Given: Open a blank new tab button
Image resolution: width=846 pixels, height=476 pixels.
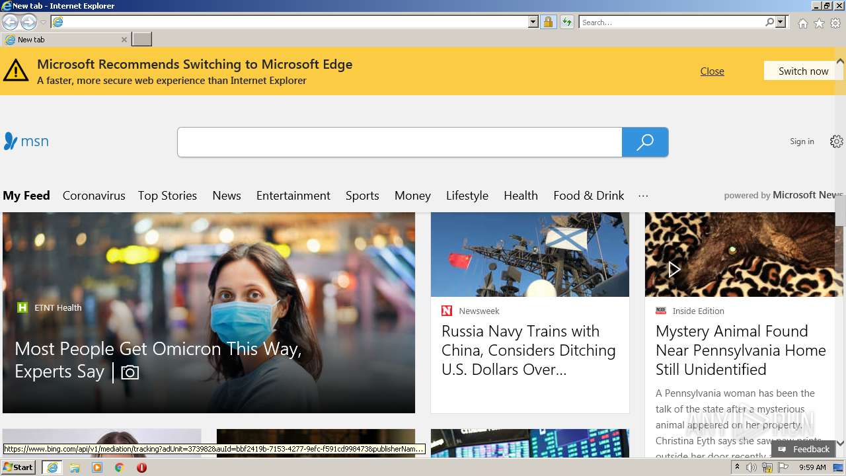Looking at the screenshot, I should click(x=142, y=40).
